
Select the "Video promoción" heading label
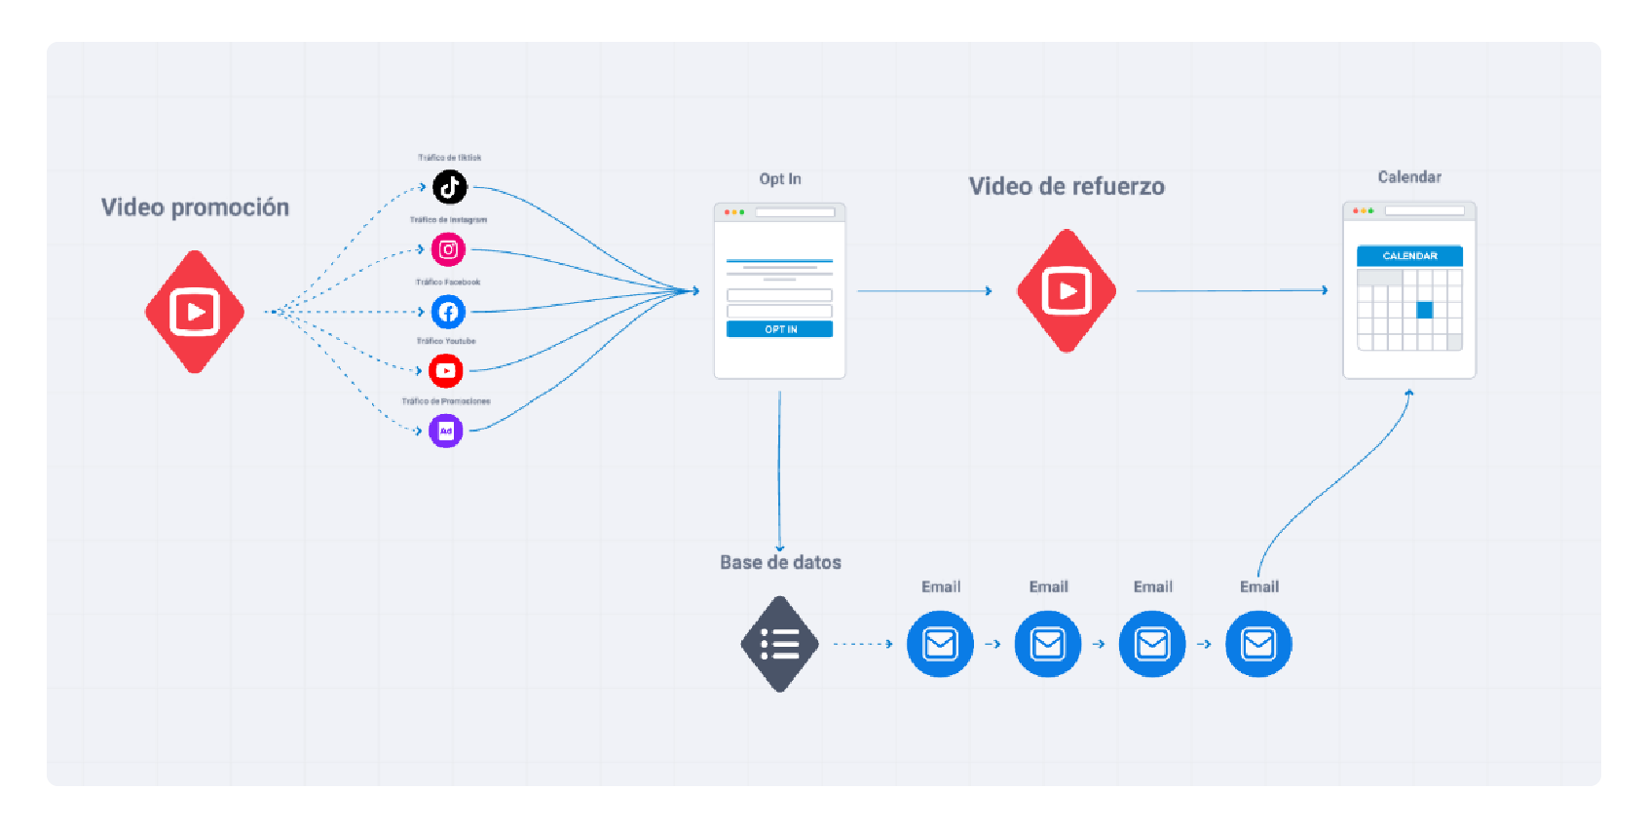(x=195, y=207)
